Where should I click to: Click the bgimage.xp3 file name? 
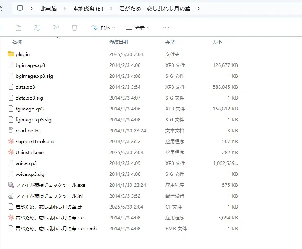coord(30,65)
